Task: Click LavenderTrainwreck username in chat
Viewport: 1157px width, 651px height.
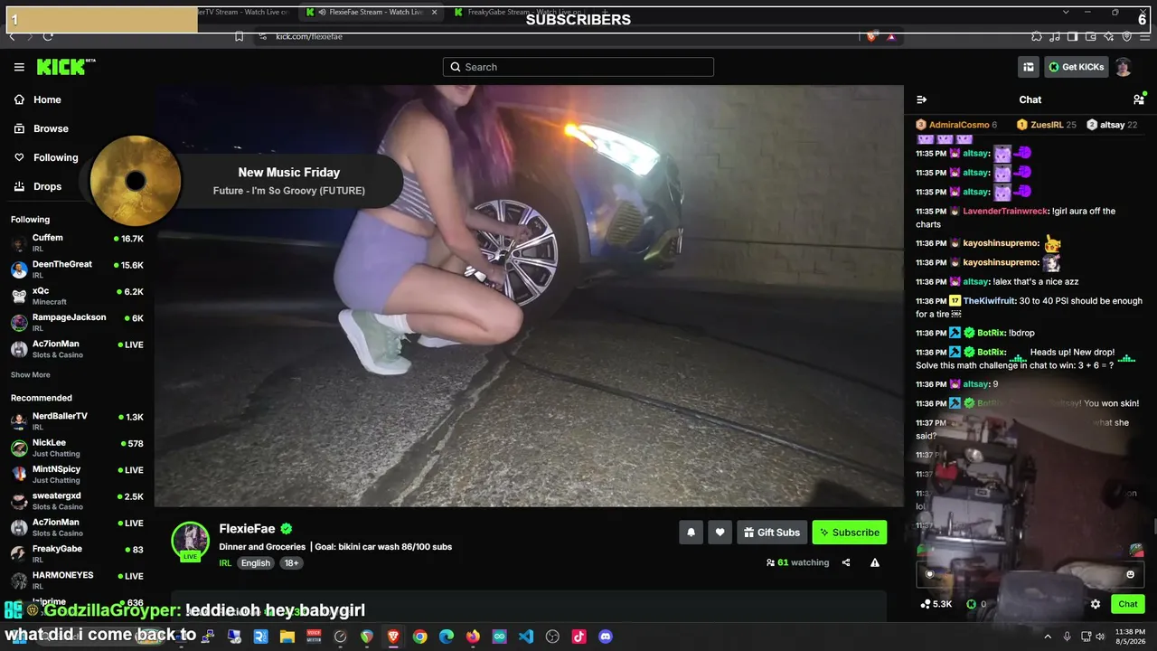Action: [x=1006, y=211]
